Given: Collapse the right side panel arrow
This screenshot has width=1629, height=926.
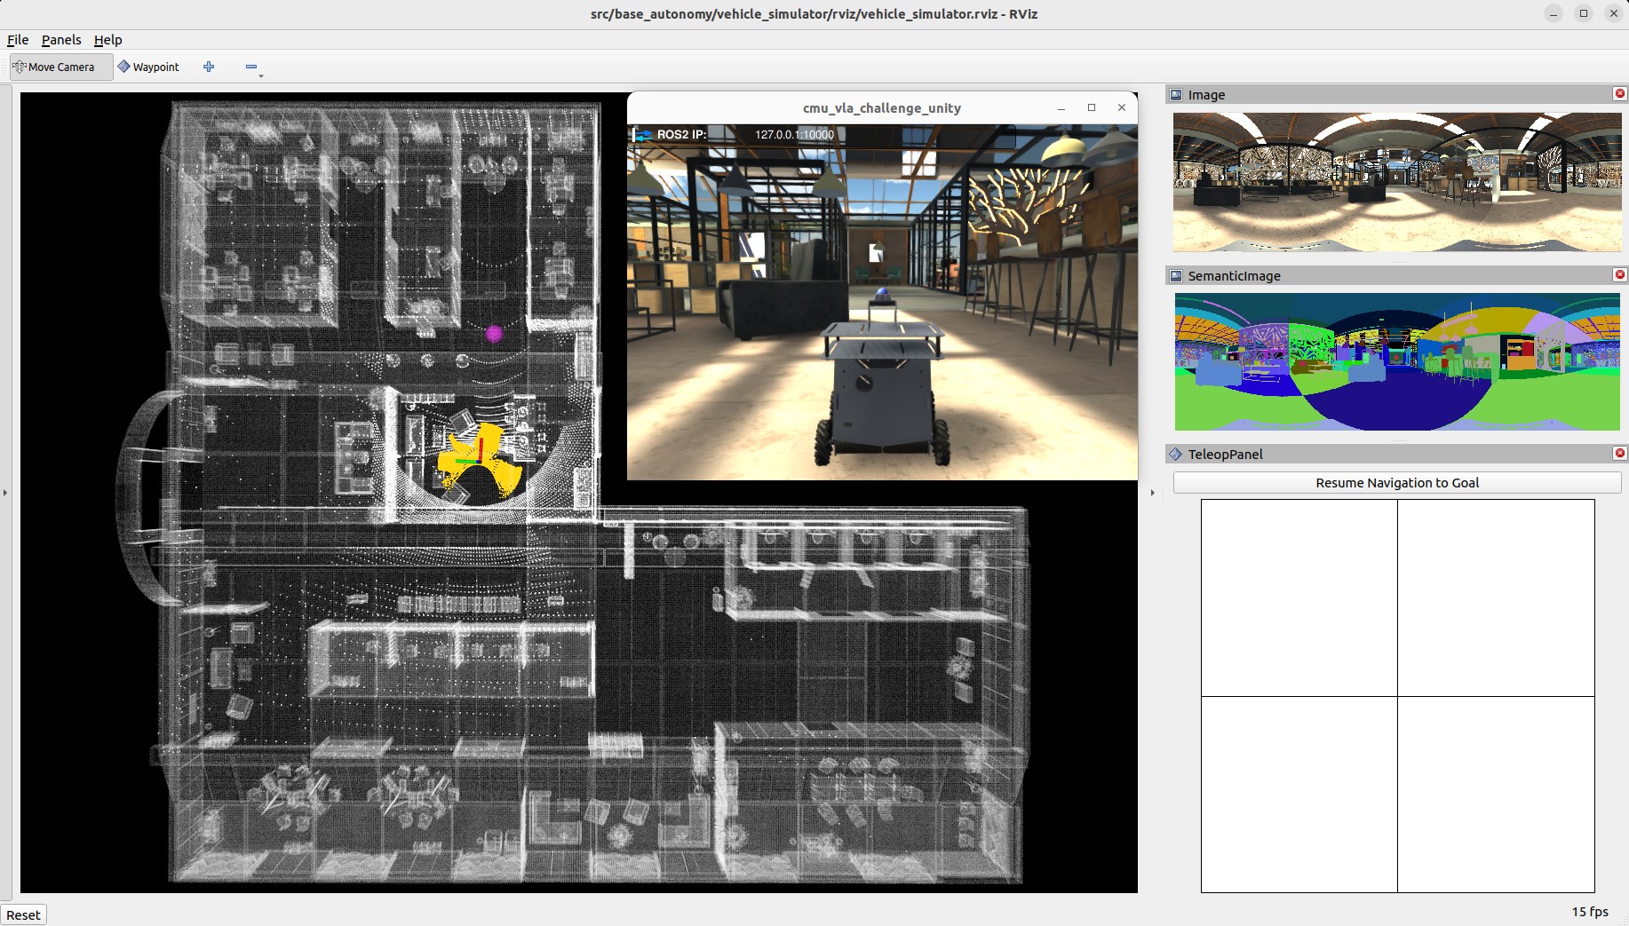Looking at the screenshot, I should tap(1152, 493).
